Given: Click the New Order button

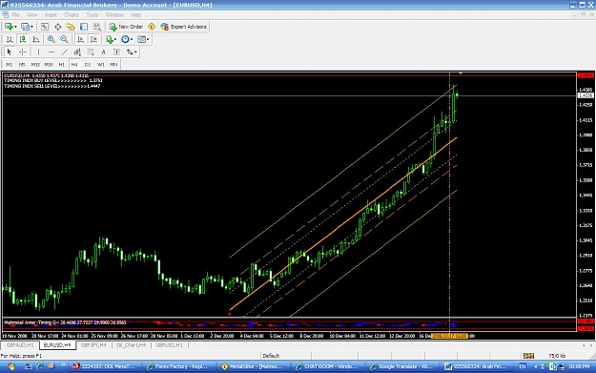Looking at the screenshot, I should point(126,27).
